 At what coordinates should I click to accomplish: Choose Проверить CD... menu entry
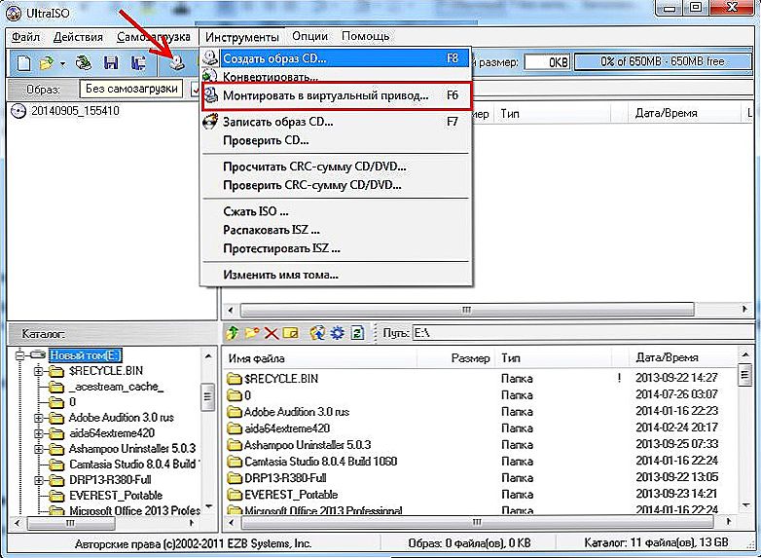[x=336, y=141]
